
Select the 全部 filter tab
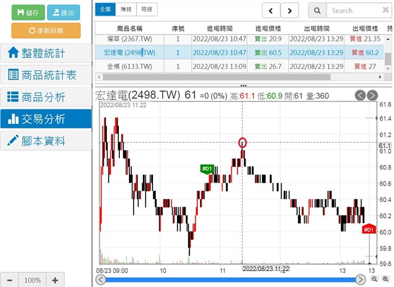105,9
